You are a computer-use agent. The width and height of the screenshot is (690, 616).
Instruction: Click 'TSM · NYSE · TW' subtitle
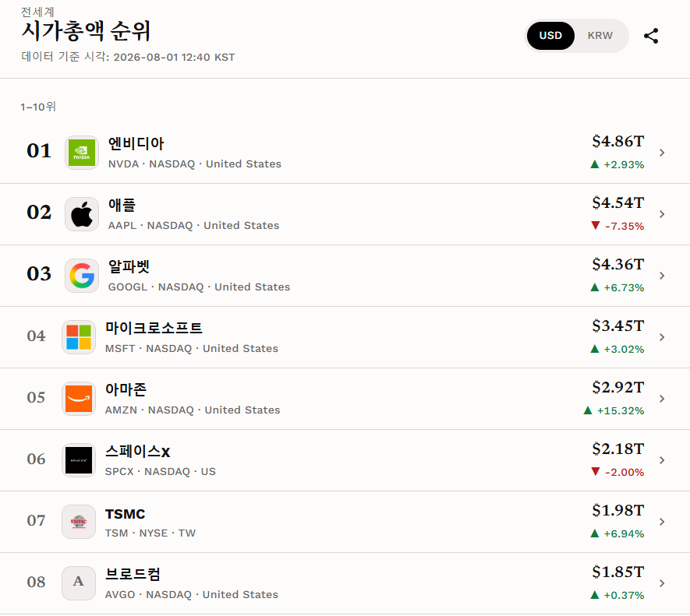click(150, 533)
